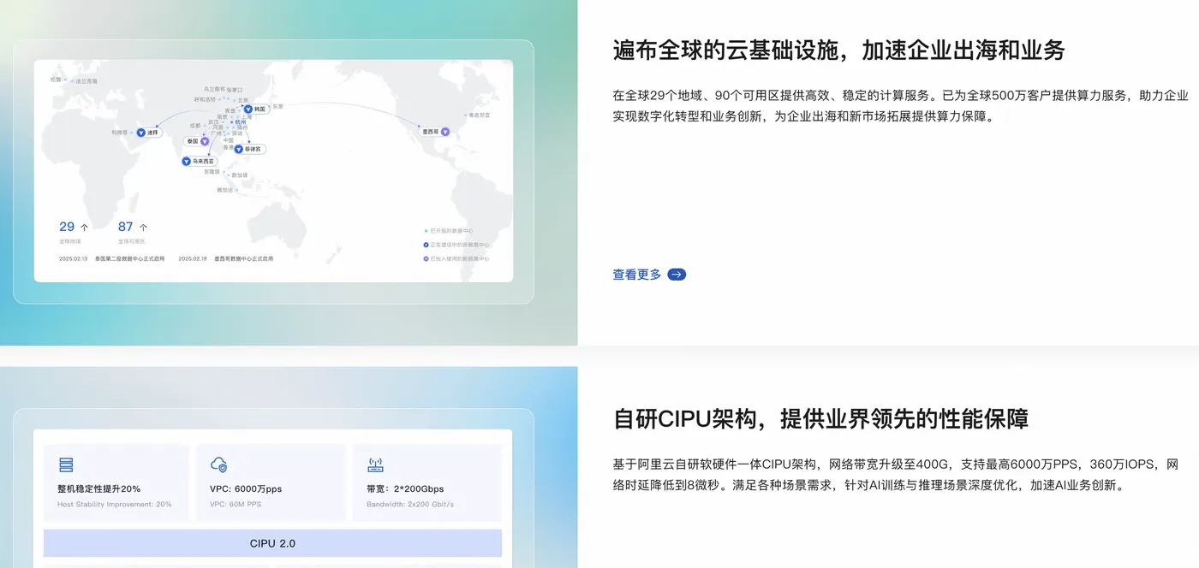Screen dimensions: 1199x568
Task: Click the 乌兰察布 city label
Action: point(214,89)
